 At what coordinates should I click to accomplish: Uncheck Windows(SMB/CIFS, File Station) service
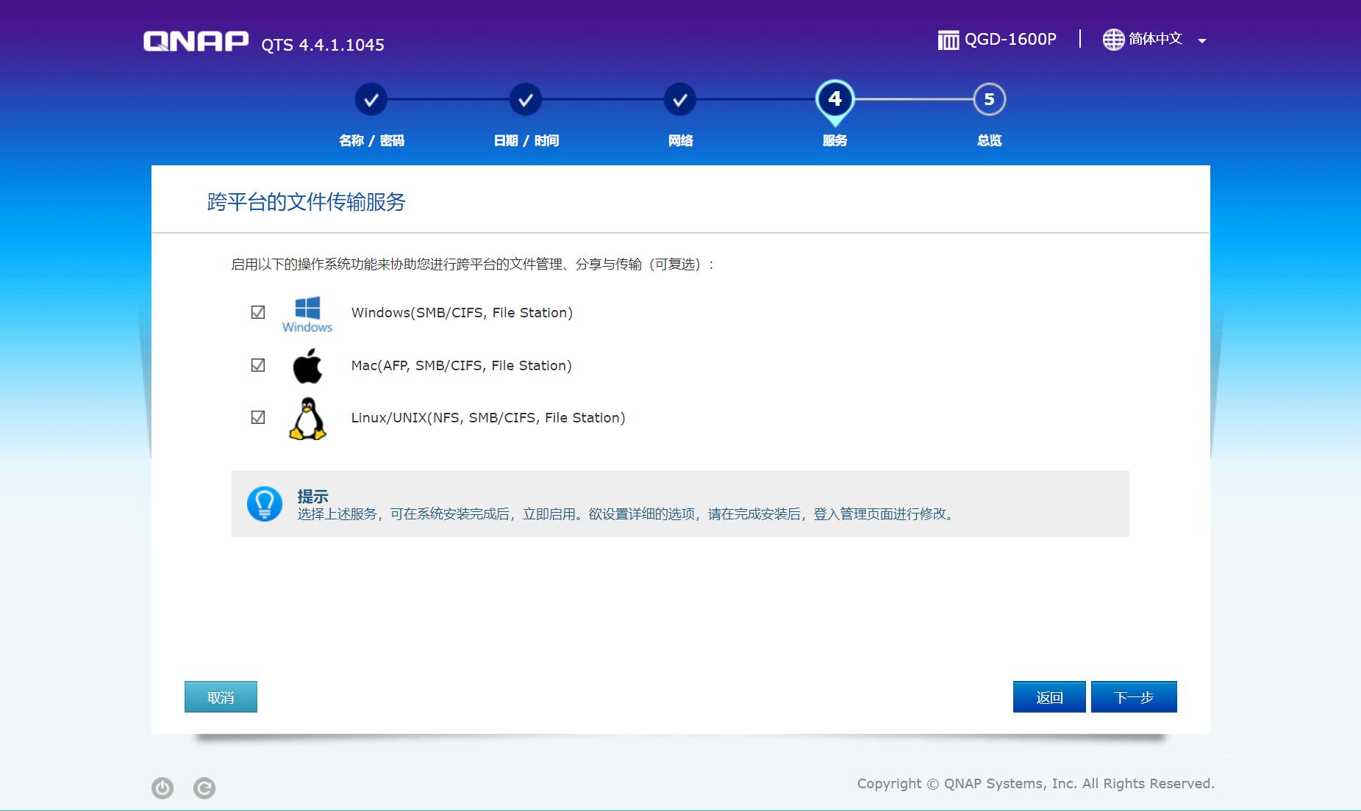pos(257,312)
